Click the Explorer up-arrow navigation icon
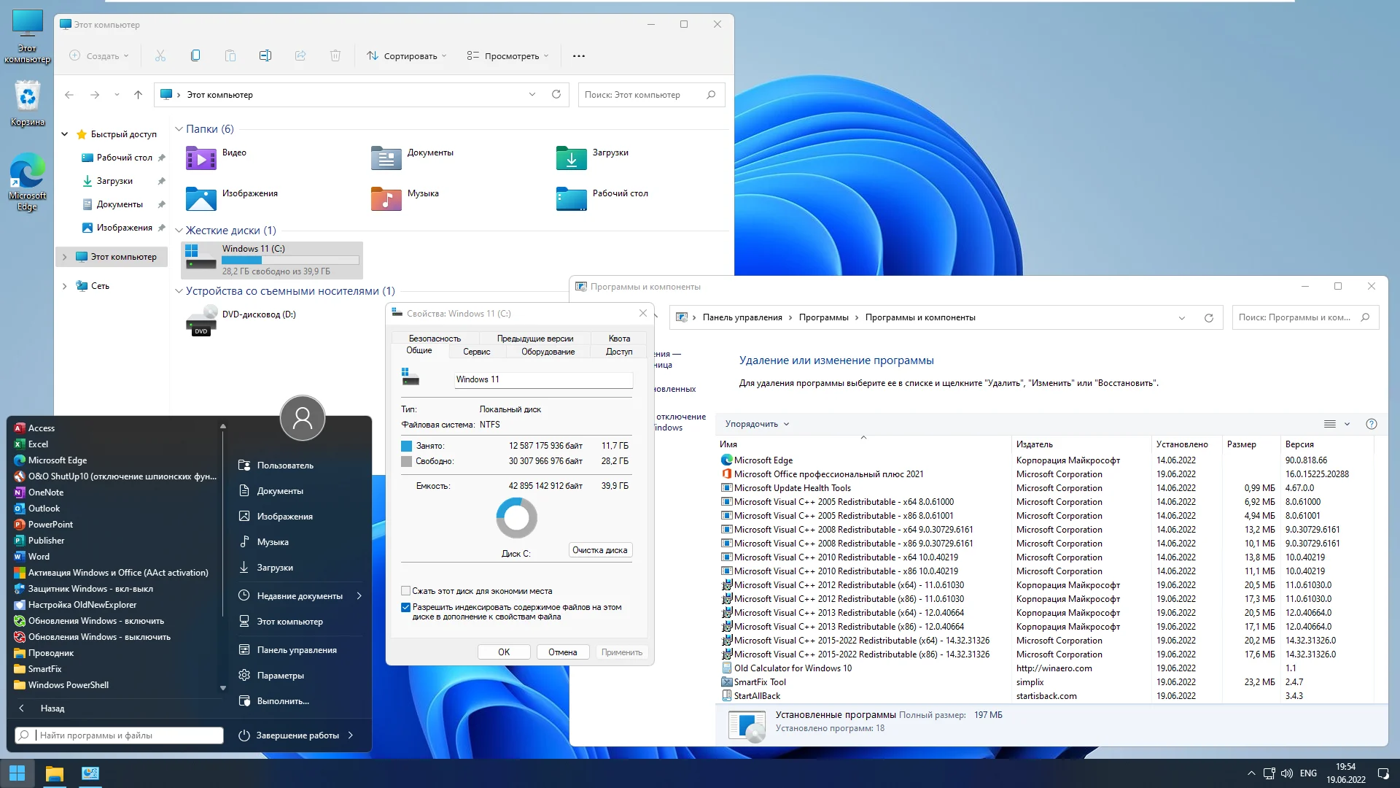1400x788 pixels. [x=138, y=95]
